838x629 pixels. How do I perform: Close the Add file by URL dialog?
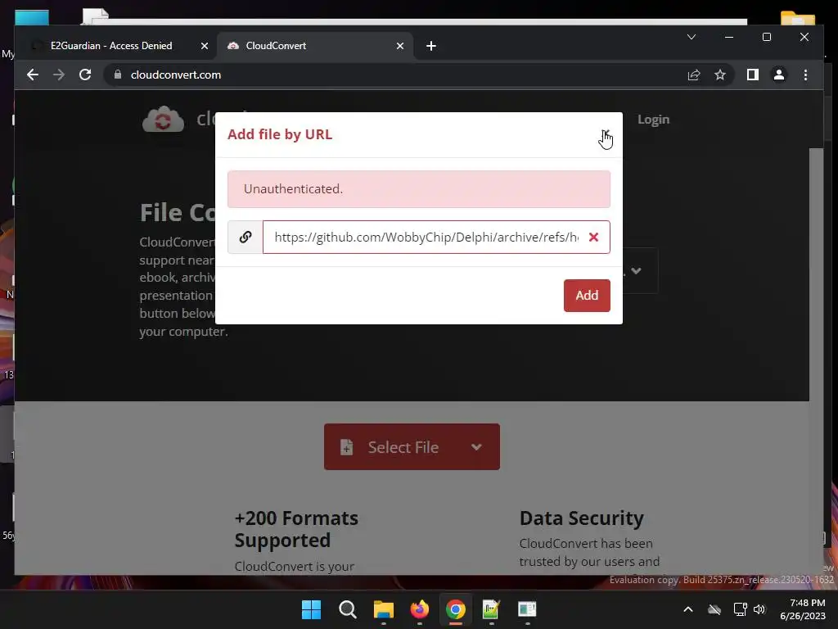605,133
